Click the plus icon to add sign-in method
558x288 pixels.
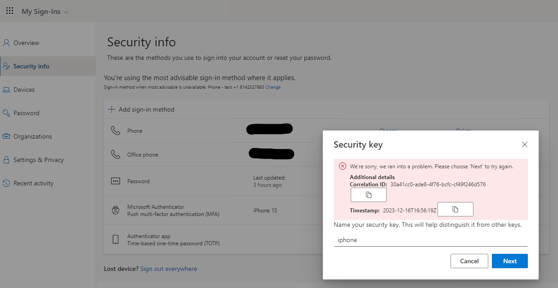click(x=112, y=109)
